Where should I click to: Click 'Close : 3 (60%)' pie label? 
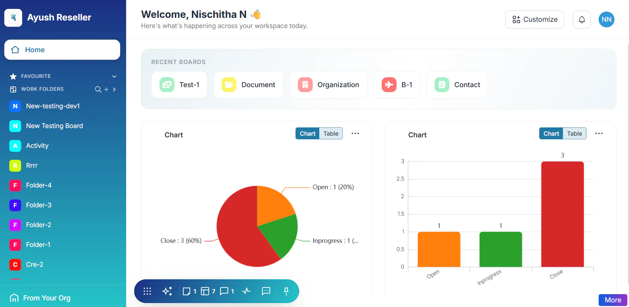point(181,241)
